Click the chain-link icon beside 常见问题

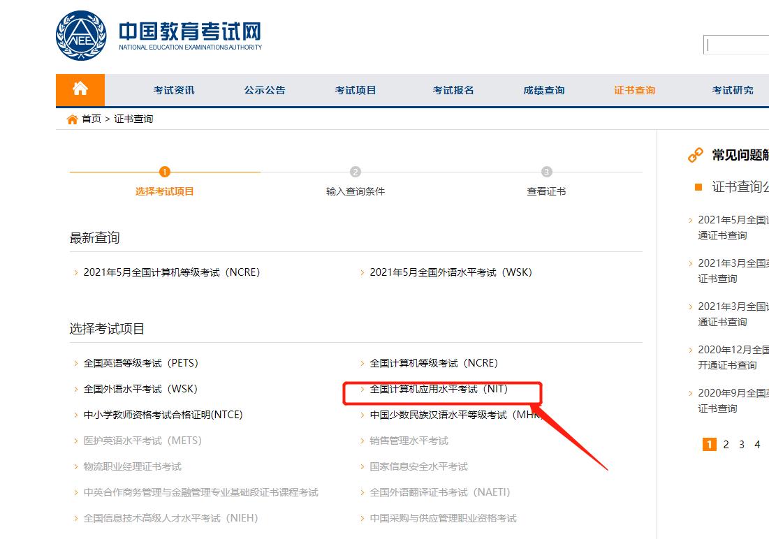694,154
